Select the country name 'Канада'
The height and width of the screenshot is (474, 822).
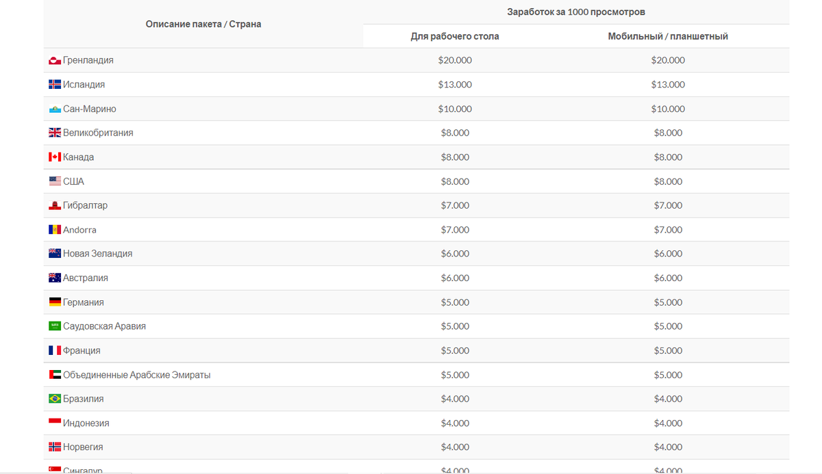click(x=79, y=157)
